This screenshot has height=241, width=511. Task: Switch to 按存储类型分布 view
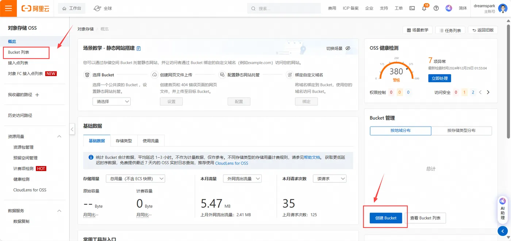tap(461, 131)
